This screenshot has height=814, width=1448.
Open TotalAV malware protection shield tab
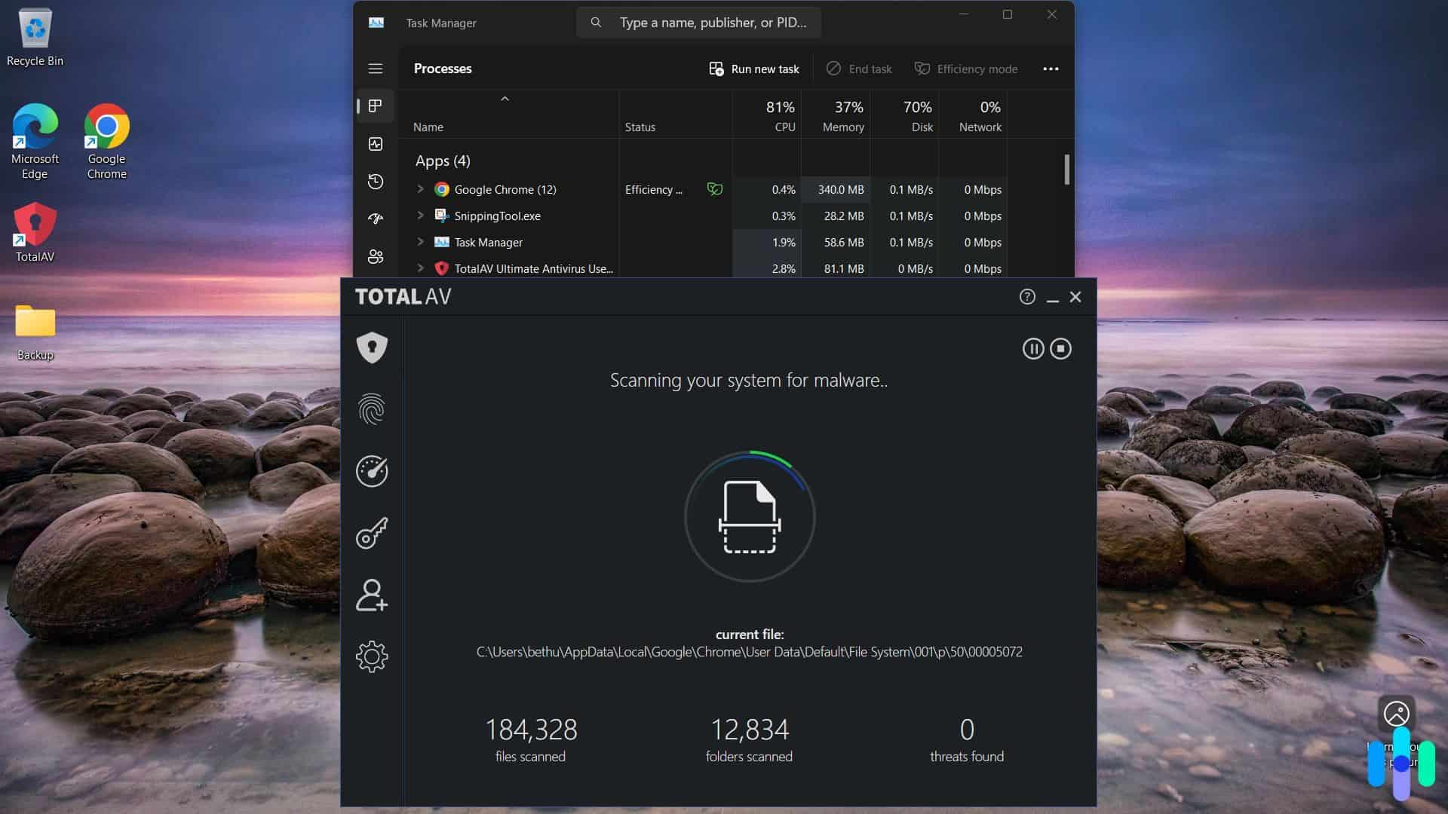pos(372,347)
